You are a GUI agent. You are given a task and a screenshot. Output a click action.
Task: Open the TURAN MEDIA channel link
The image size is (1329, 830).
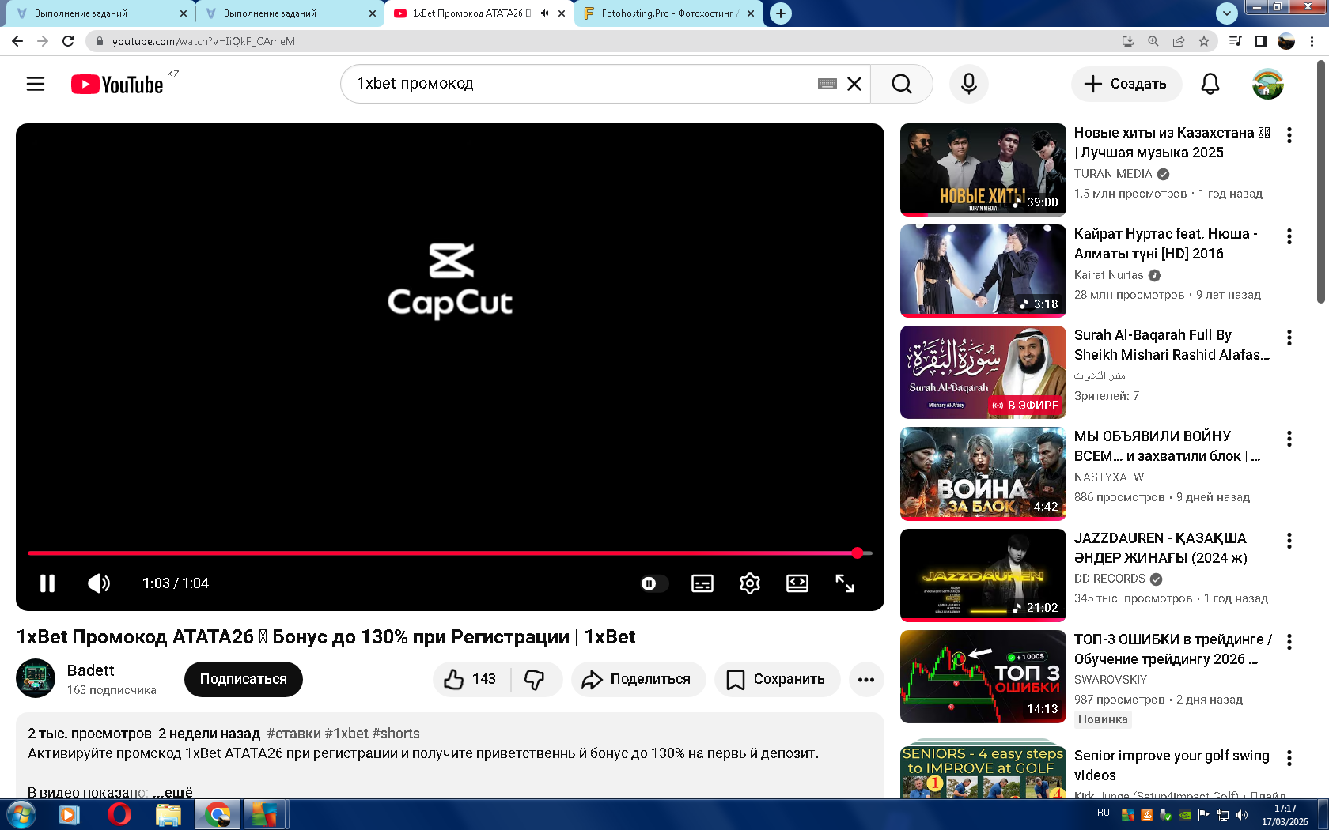pos(1113,174)
